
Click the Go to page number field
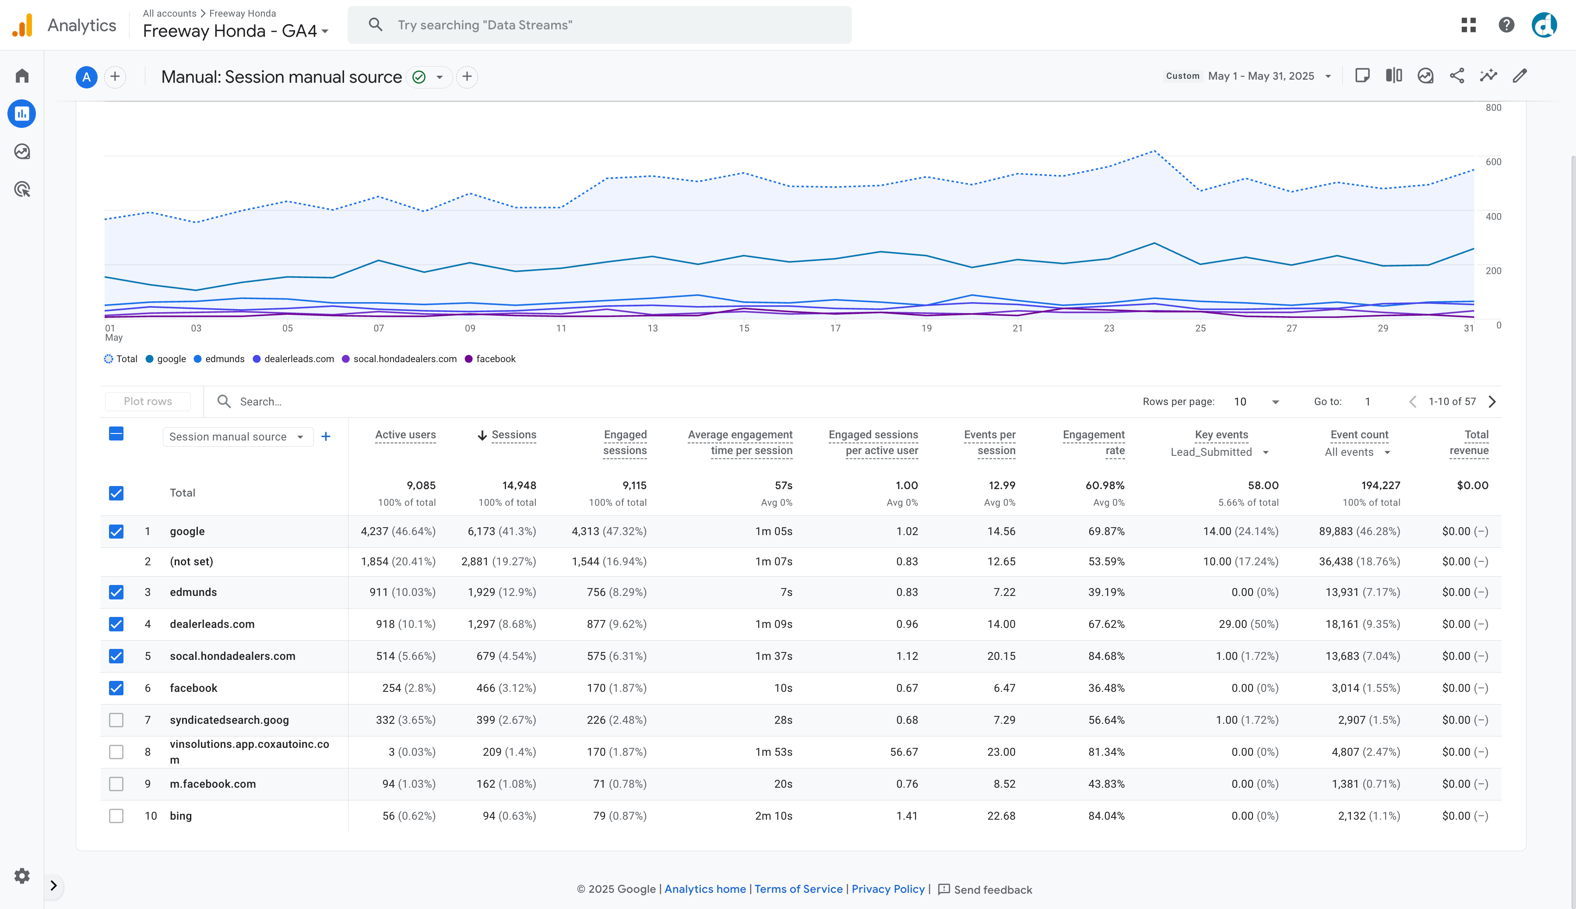1368,402
